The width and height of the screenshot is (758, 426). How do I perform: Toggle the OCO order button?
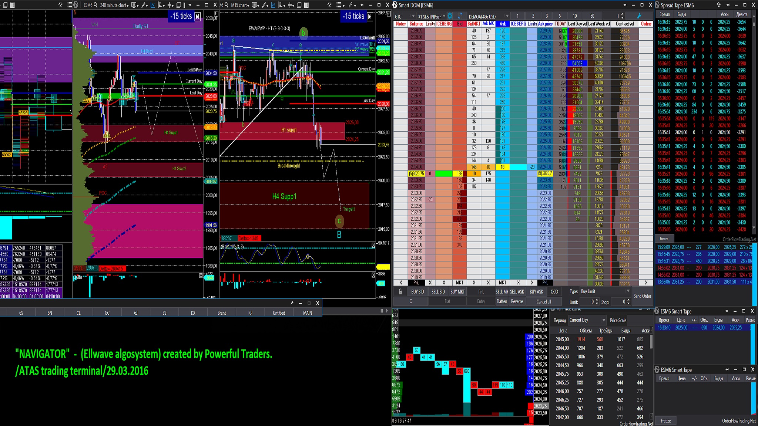pos(554,291)
